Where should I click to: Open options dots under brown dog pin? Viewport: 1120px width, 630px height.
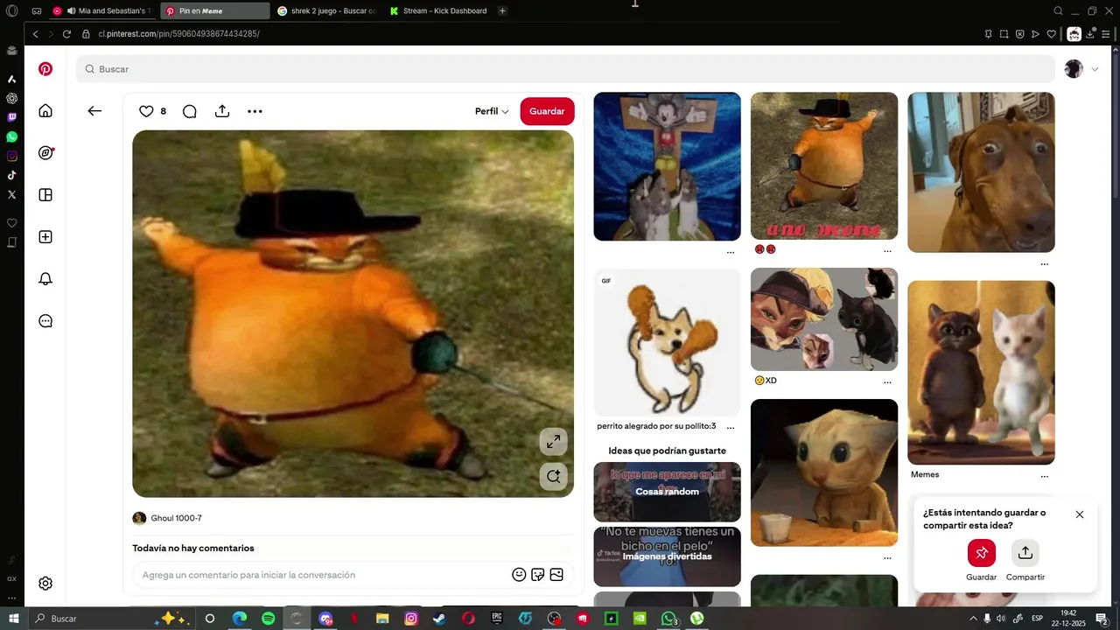tap(1044, 264)
